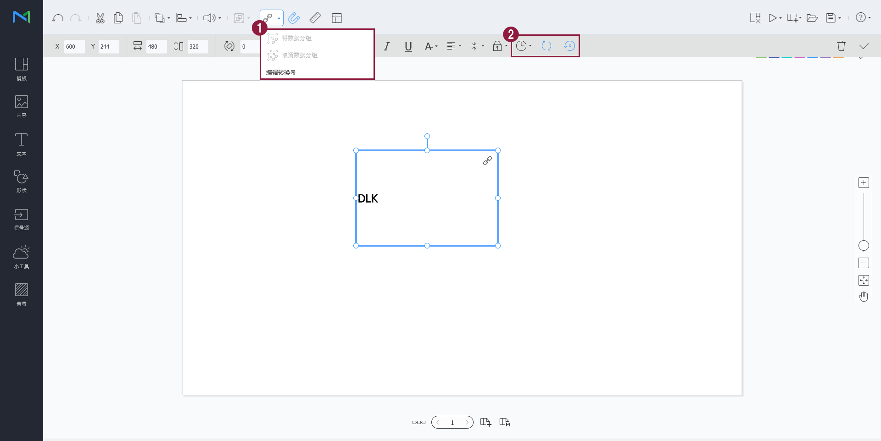
Task: Open the text alignment dropdown
Action: tap(453, 46)
